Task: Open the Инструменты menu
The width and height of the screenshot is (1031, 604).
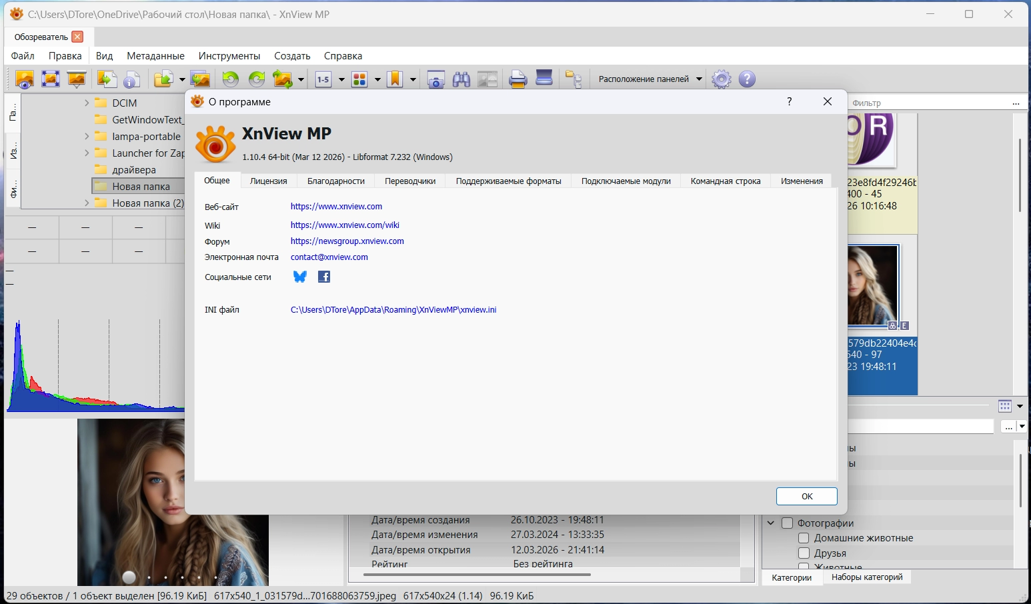Action: pos(229,56)
